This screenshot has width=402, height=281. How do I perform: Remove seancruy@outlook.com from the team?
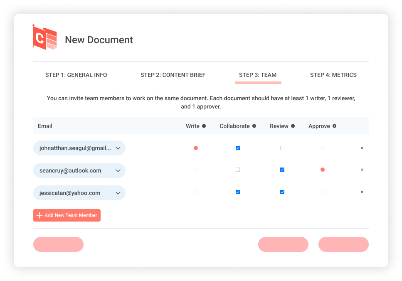tap(362, 170)
